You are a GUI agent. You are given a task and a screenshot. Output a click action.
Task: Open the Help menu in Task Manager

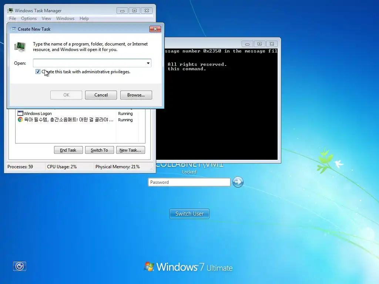point(84,18)
